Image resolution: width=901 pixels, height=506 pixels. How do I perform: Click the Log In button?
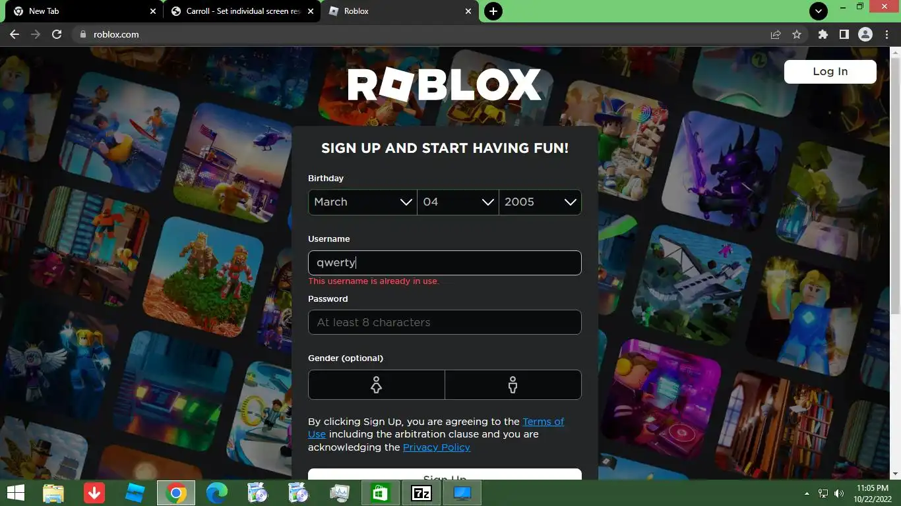click(830, 72)
